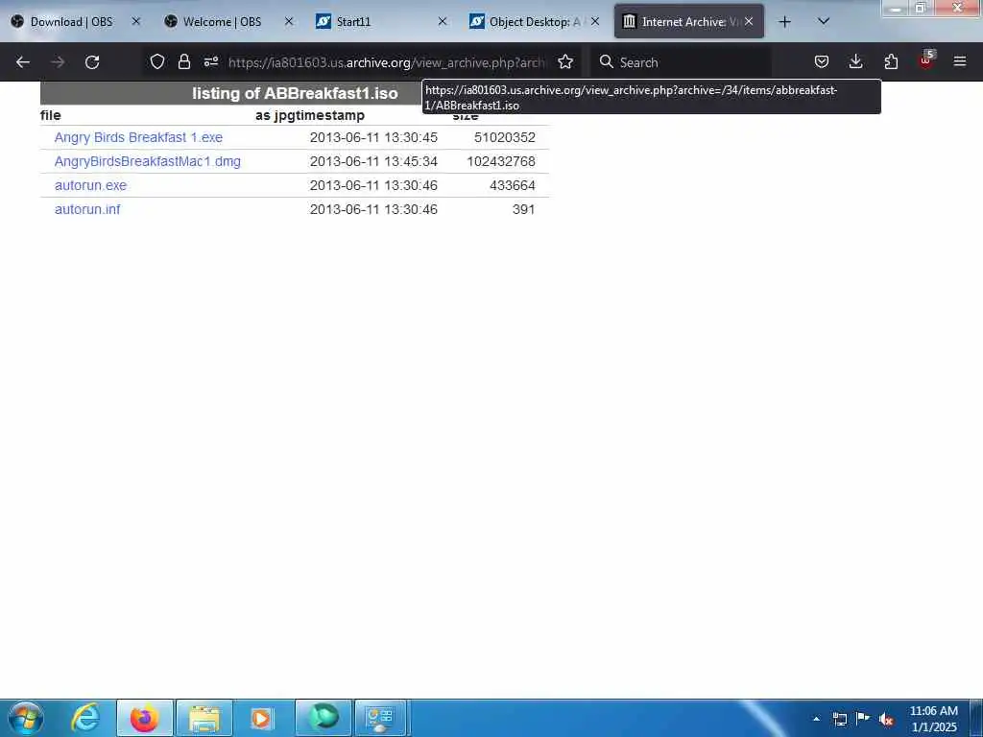Open the green circular app on taskbar

(x=324, y=718)
